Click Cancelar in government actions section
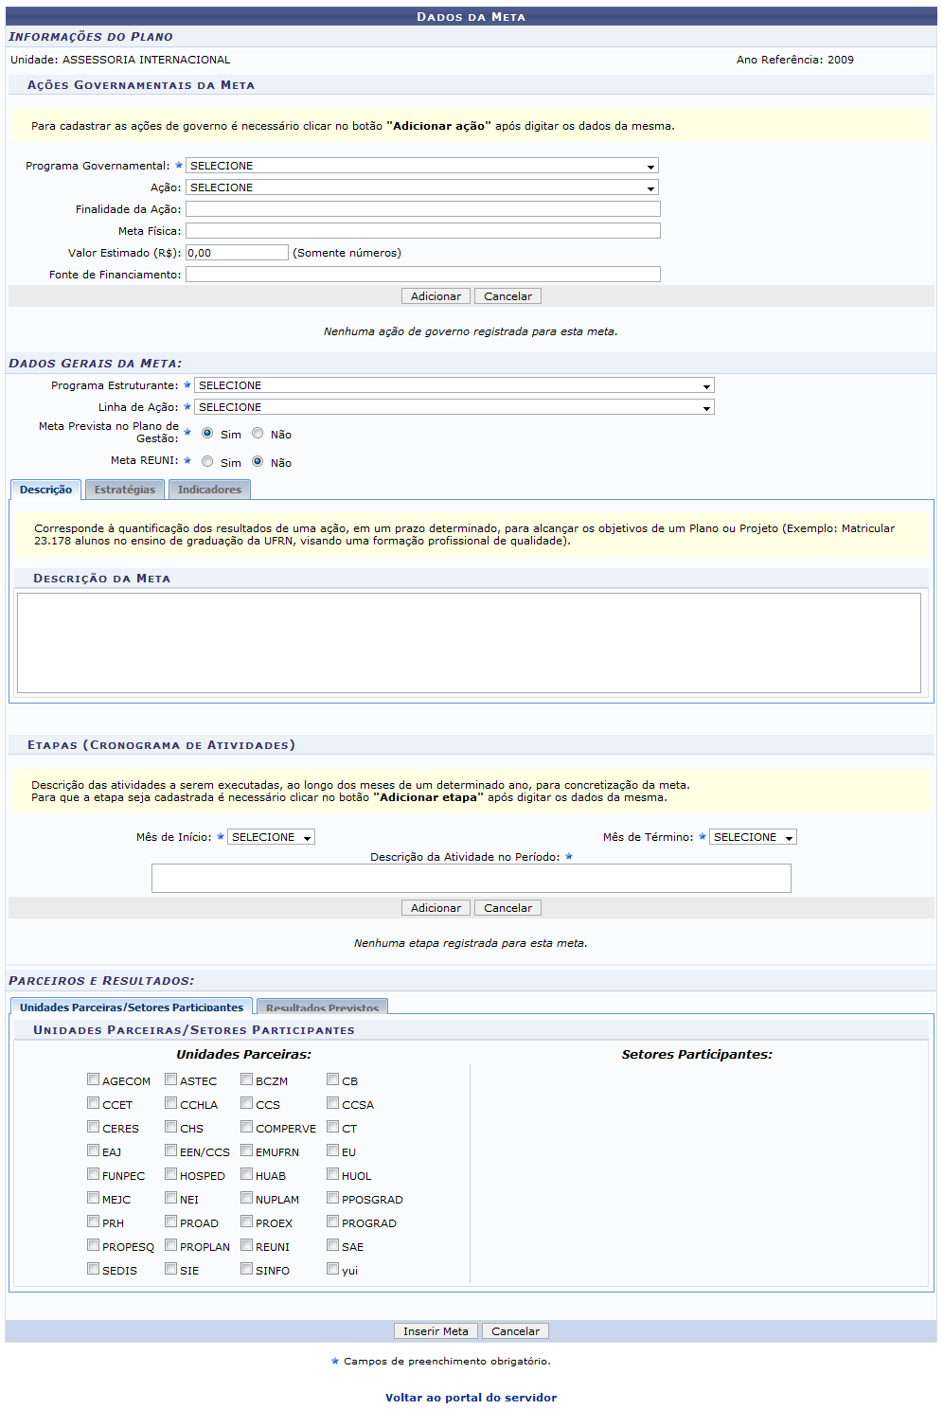 pyautogui.click(x=507, y=296)
